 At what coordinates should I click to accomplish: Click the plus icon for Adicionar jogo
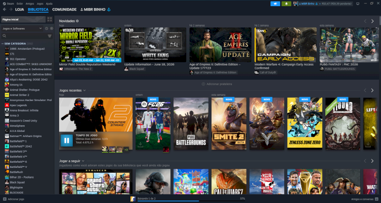click(x=5, y=199)
